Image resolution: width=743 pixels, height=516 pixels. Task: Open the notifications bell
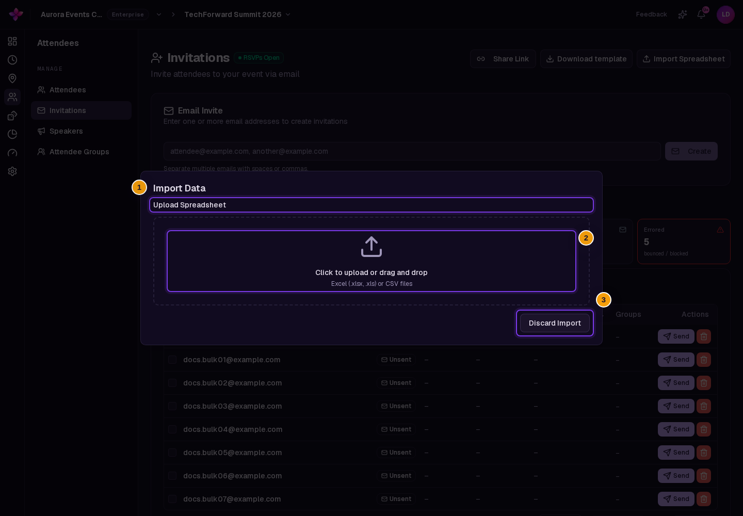(x=701, y=14)
